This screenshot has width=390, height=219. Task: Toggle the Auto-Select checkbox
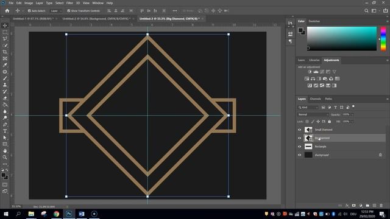(29, 11)
